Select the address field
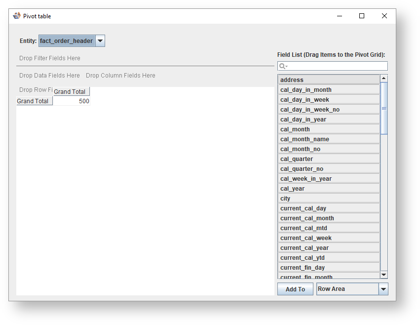This screenshot has width=420, height=325. coord(329,80)
